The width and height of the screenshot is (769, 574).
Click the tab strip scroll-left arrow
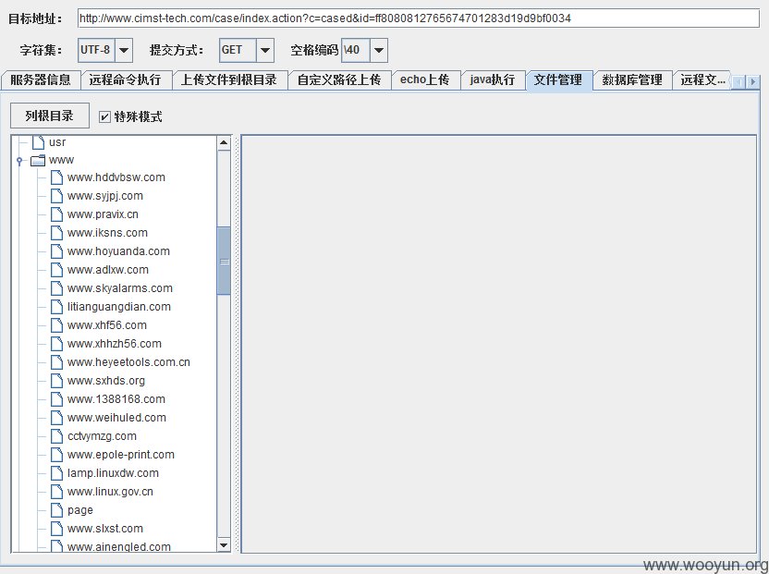coord(739,82)
